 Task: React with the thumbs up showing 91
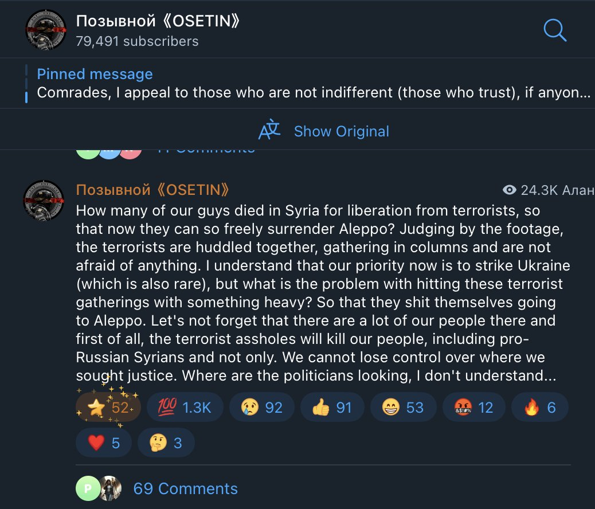click(332, 408)
